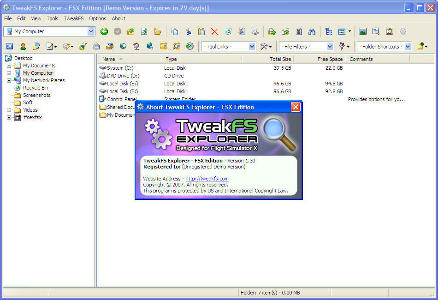
Task: Open the View menu
Action: click(x=36, y=18)
